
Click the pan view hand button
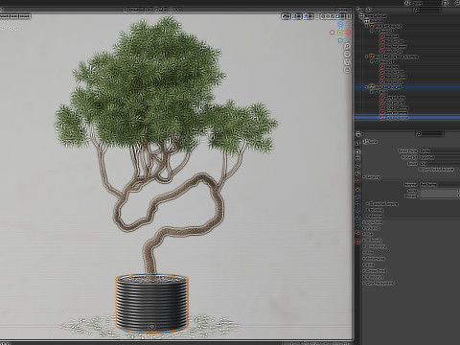coord(347,54)
